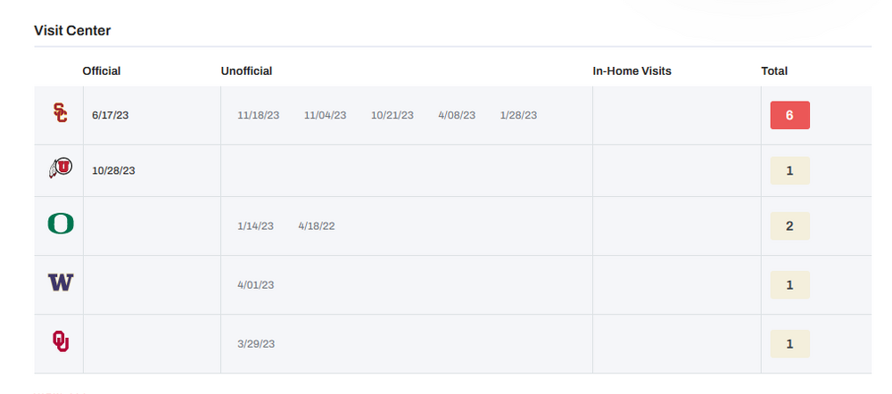892x394 pixels.
Task: Select the 10/28/23 official visit date
Action: [x=113, y=170]
